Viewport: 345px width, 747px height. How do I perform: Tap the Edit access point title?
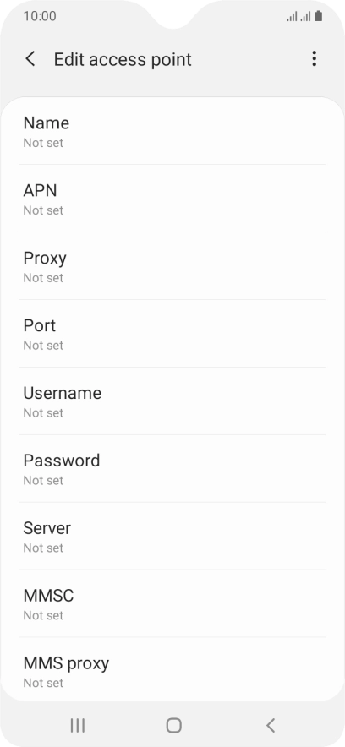tap(123, 59)
